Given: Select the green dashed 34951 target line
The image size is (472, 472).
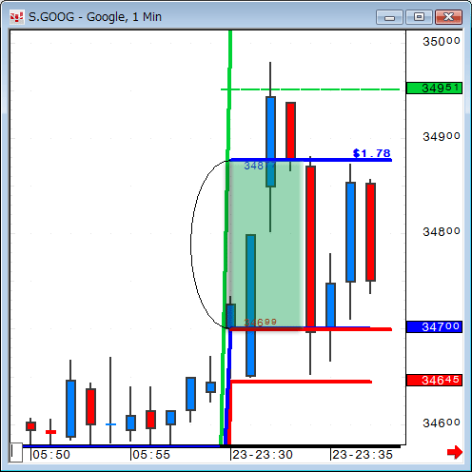Looking at the screenshot, I should tap(310, 89).
